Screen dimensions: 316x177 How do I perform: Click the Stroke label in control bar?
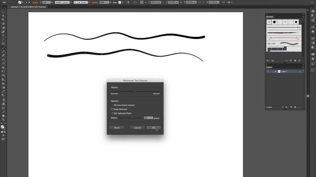(36, 2)
